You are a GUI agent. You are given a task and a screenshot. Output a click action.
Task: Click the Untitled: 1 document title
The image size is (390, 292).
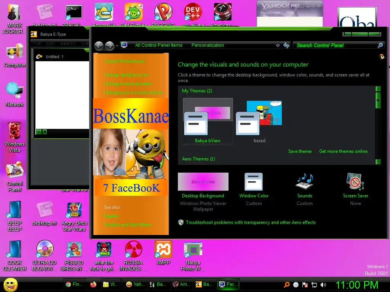coord(54,57)
